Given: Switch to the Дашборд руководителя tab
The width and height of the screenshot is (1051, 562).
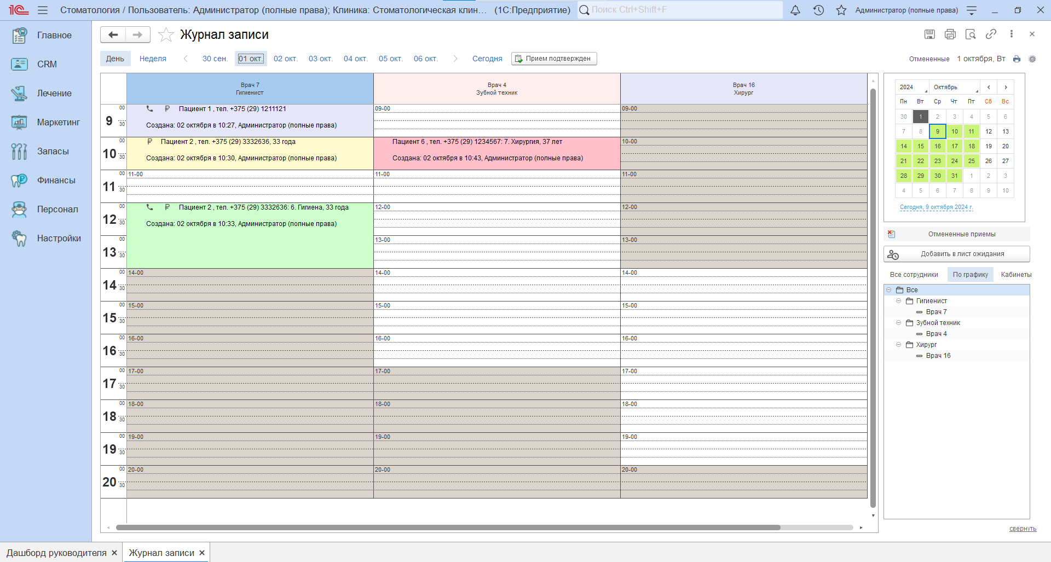Looking at the screenshot, I should click(56, 553).
